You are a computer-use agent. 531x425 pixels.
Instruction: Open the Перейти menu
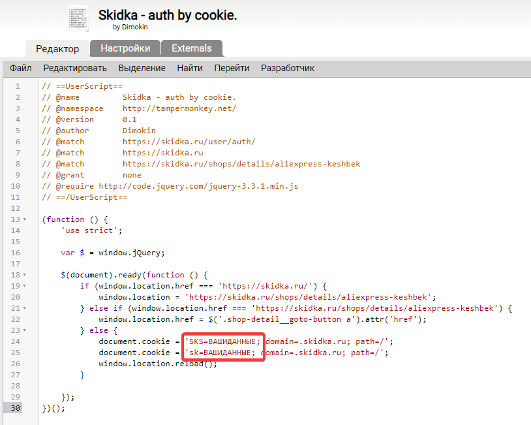tap(232, 68)
